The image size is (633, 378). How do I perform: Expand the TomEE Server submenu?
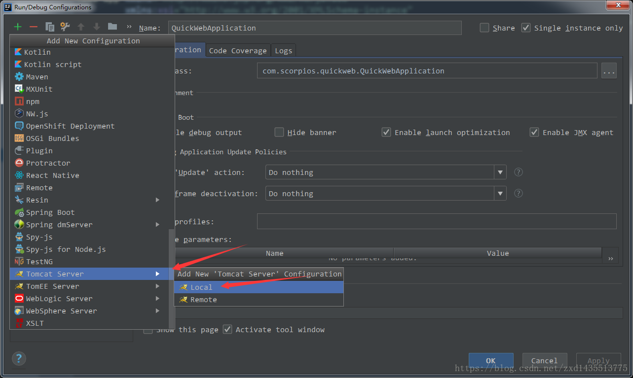pyautogui.click(x=158, y=286)
